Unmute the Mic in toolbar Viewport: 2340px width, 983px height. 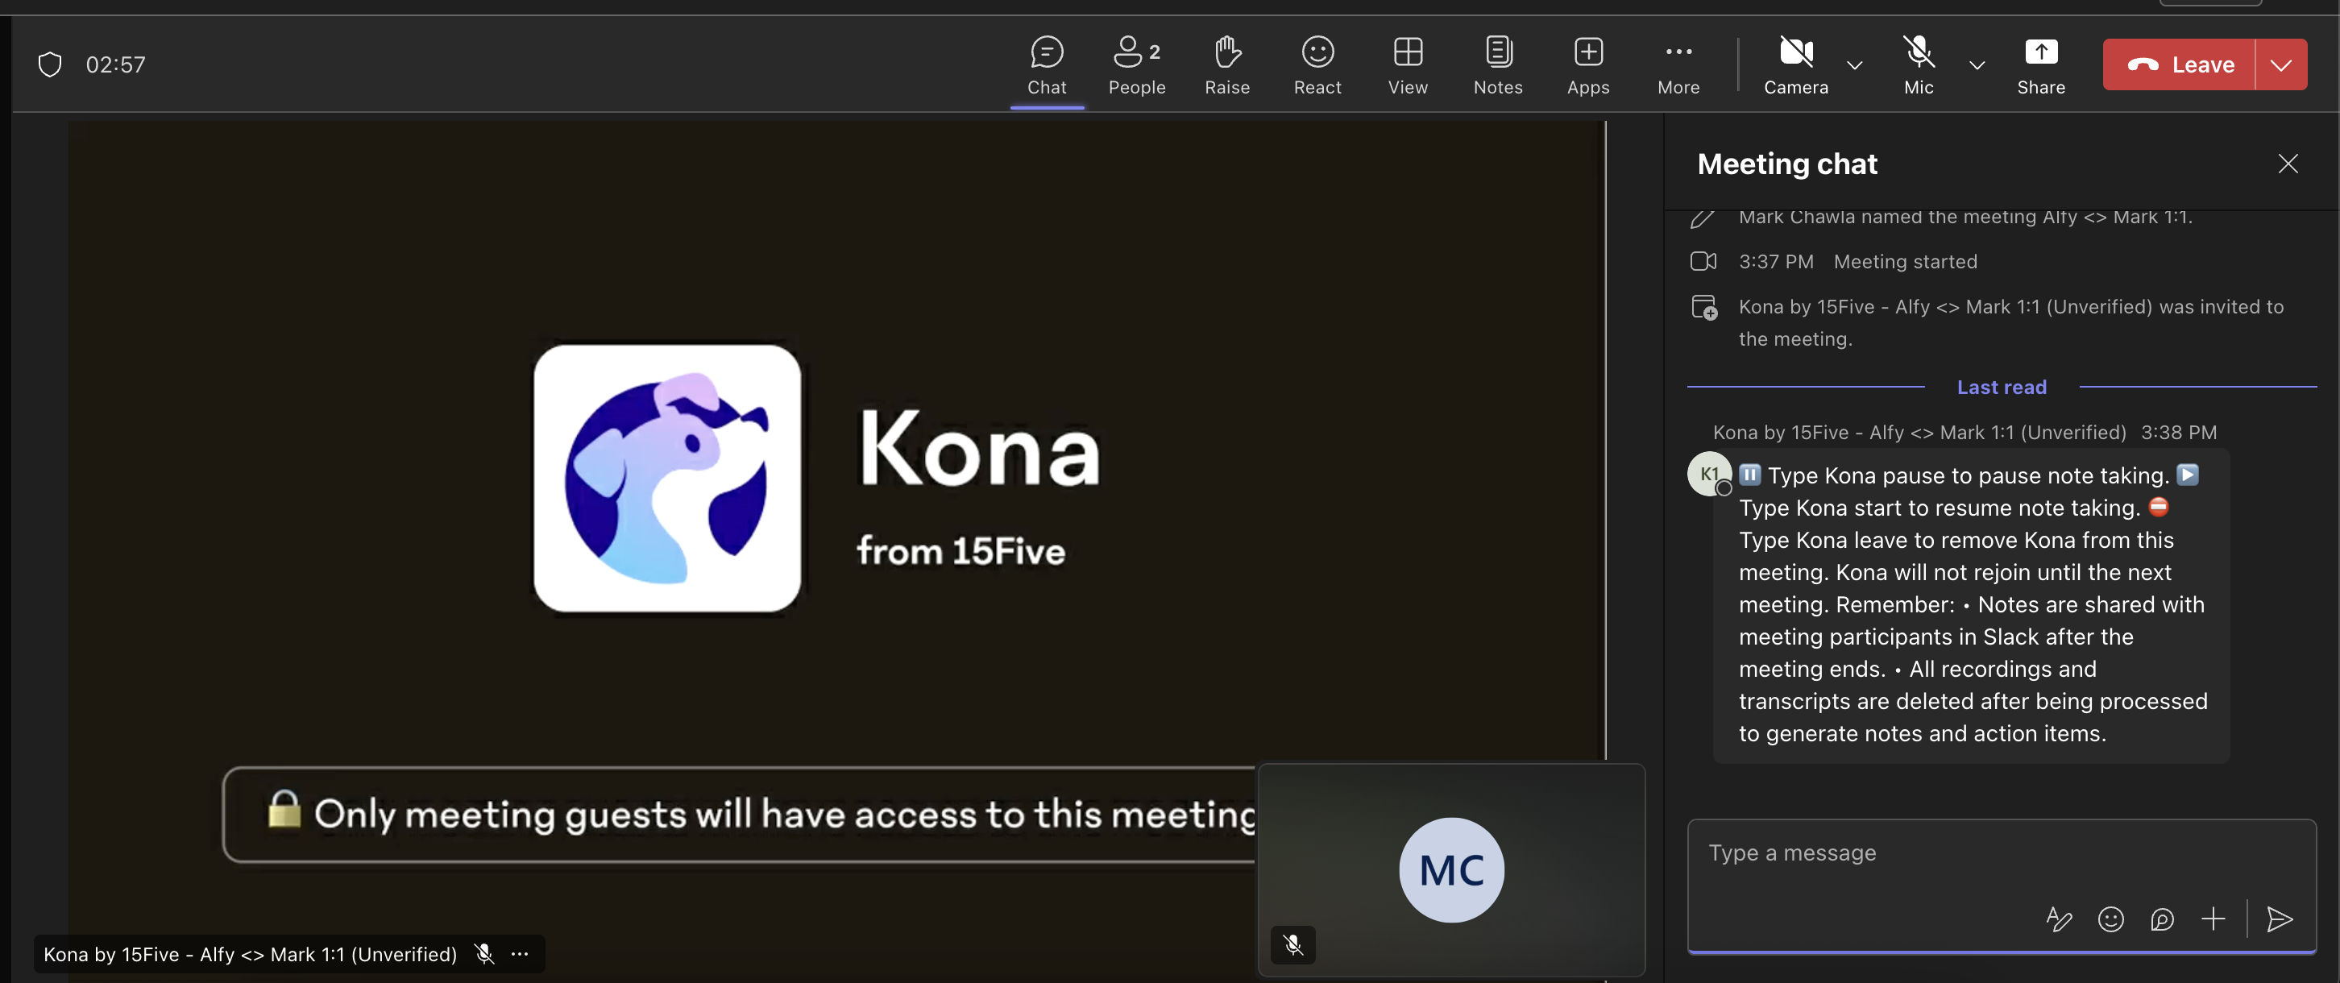pyautogui.click(x=1919, y=65)
